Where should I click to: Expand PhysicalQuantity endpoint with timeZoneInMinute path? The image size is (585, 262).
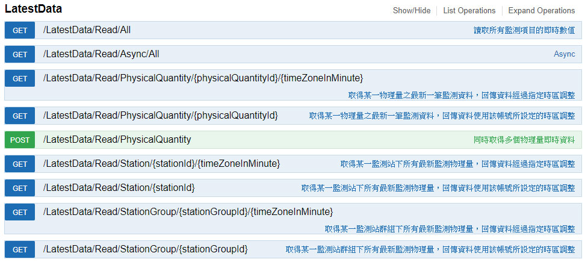[203, 78]
